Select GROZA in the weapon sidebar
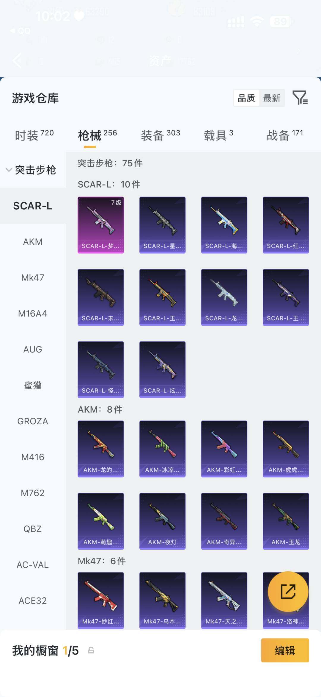321x697 pixels. [33, 421]
